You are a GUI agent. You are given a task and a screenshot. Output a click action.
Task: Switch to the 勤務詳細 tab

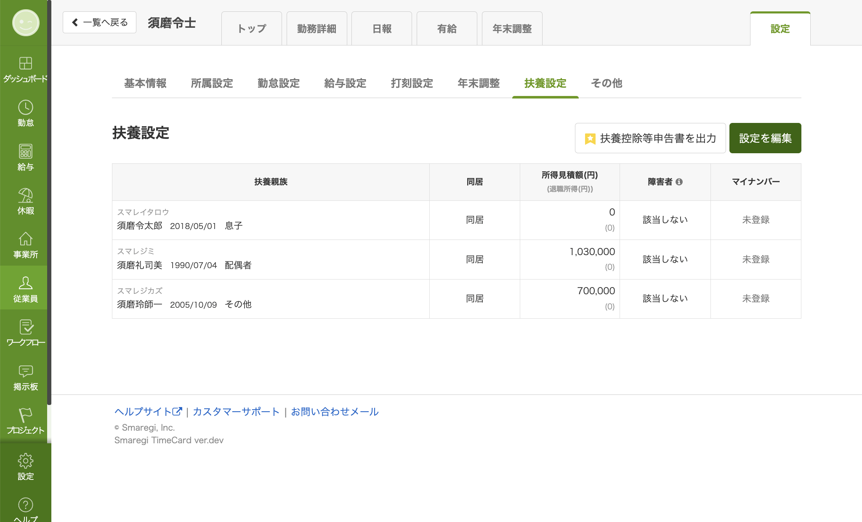pos(317,29)
